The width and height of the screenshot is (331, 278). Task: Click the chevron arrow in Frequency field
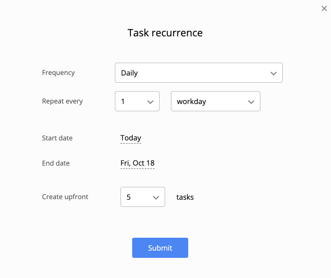pyautogui.click(x=273, y=73)
